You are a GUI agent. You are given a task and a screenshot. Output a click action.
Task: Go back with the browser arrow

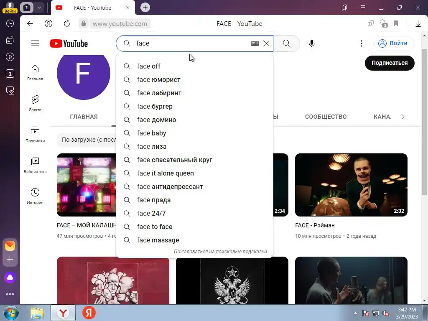[30, 24]
